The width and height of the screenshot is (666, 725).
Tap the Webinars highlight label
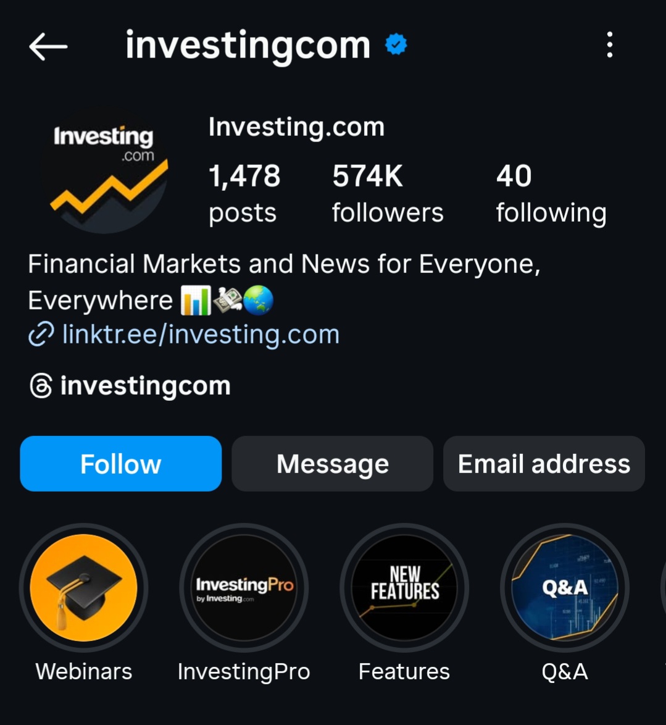coord(84,671)
